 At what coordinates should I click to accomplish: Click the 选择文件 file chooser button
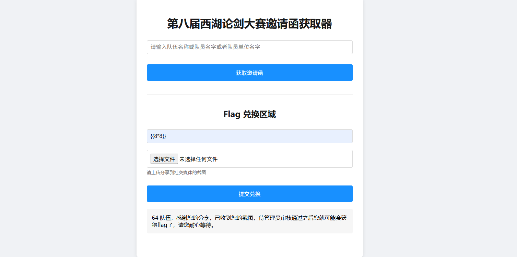pyautogui.click(x=164, y=159)
